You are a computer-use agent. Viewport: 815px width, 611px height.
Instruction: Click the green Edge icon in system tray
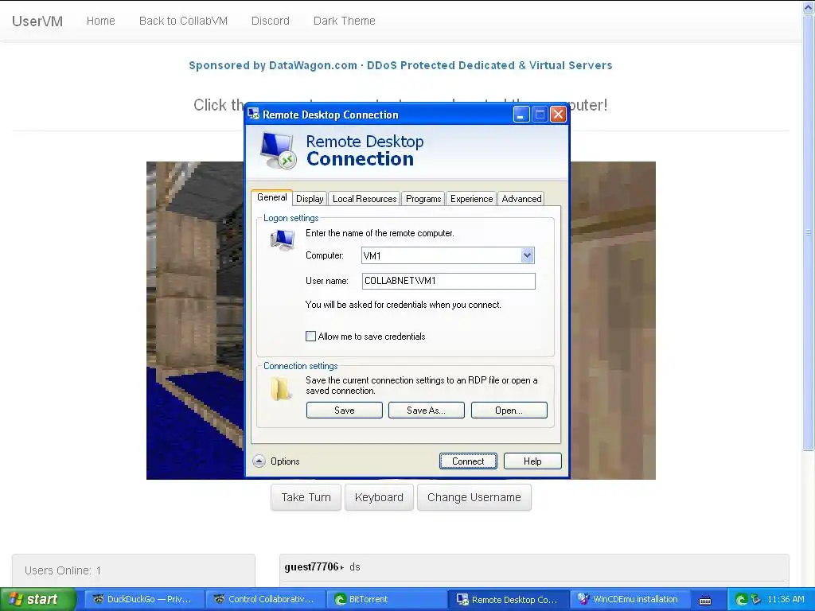click(741, 600)
